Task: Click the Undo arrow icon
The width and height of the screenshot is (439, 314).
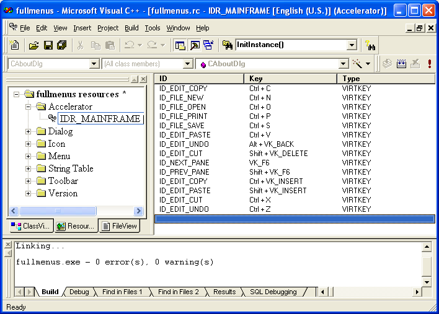Action: [130, 45]
